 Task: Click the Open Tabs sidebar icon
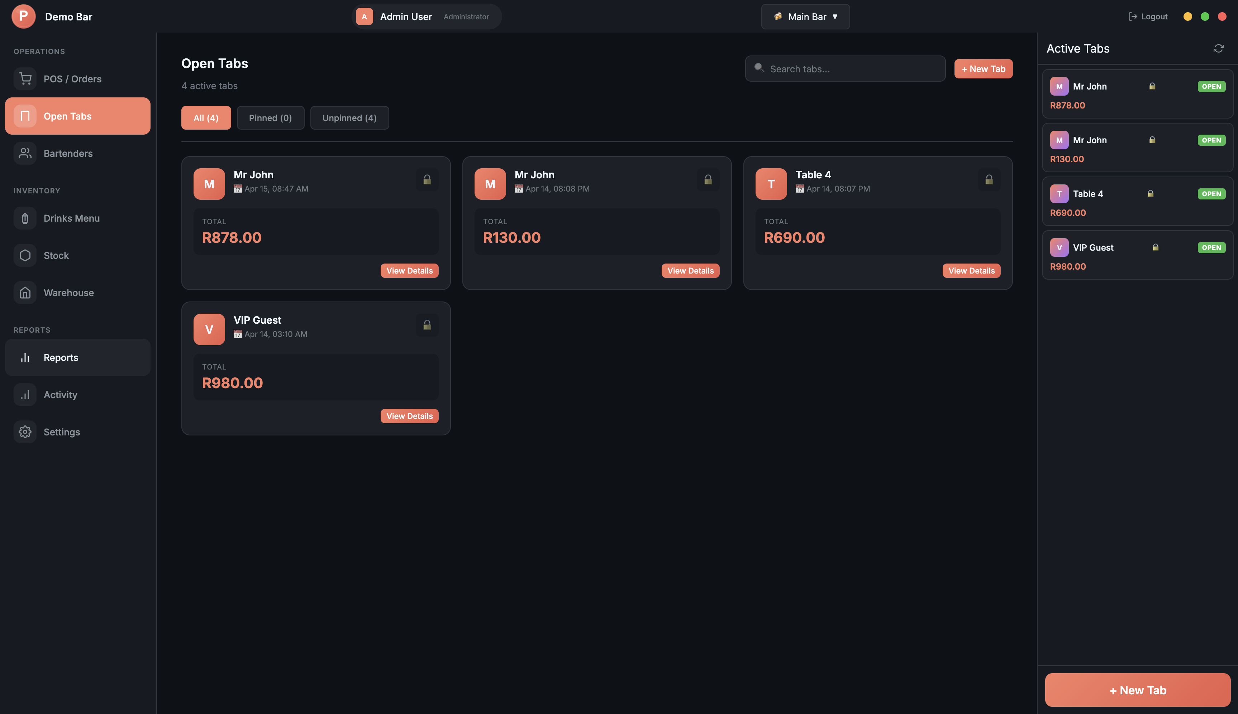(24, 116)
